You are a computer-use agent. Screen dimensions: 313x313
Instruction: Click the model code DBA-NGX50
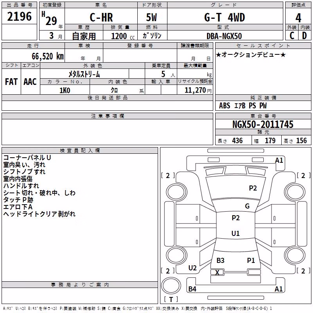(x=224, y=36)
